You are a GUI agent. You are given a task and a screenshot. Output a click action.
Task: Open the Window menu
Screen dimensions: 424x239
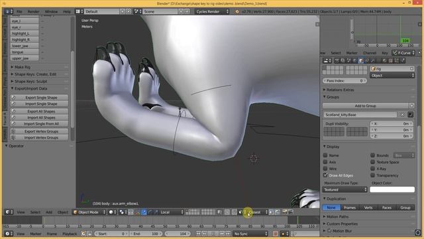[x=51, y=12]
